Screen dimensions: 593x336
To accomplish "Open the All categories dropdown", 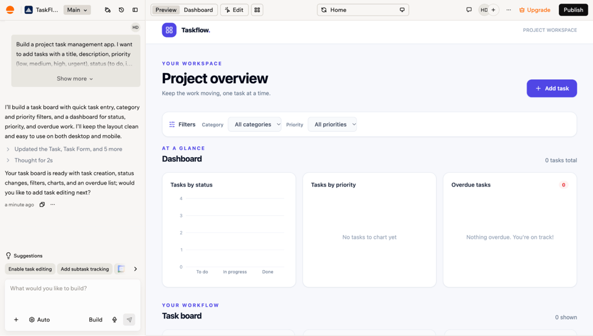I will click(x=255, y=124).
